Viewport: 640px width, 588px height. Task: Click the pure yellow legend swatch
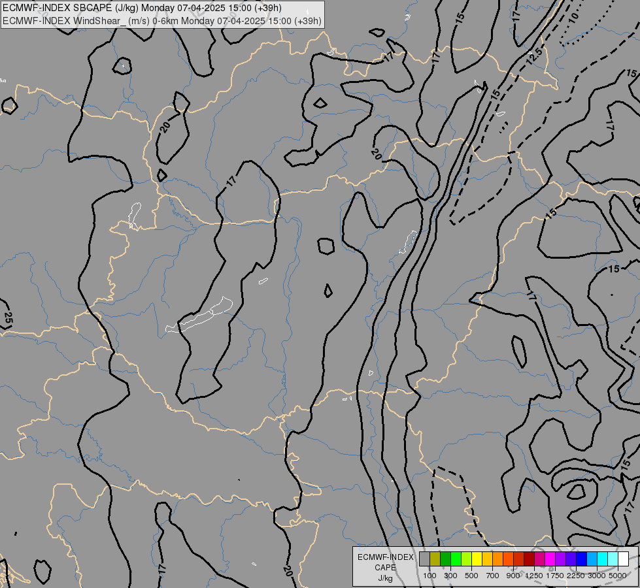click(x=477, y=559)
